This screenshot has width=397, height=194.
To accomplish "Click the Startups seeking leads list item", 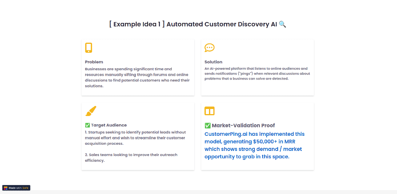I will pos(136,138).
